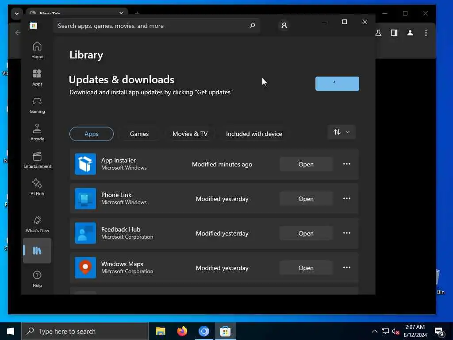The image size is (453, 340).
Task: Open the Apps section in Store sidebar
Action: (37, 77)
